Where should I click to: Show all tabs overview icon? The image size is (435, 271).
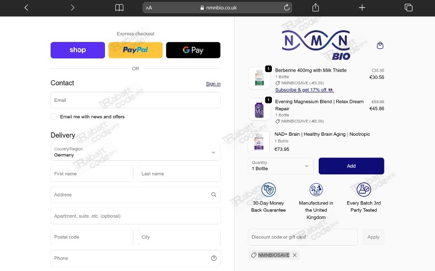tap(409, 8)
